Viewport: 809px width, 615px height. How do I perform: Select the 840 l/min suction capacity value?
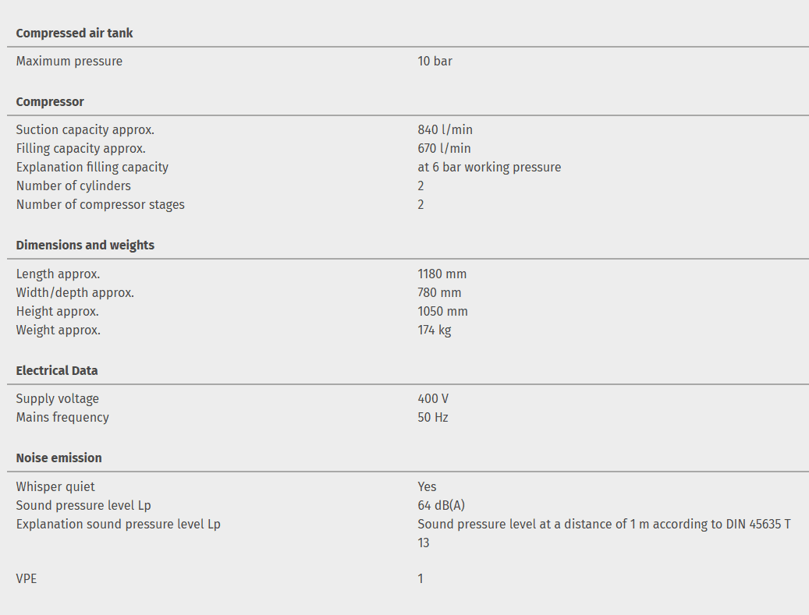(445, 129)
